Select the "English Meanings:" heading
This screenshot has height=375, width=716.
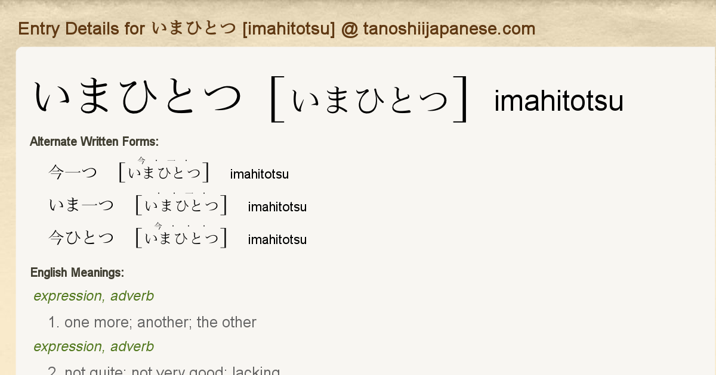coord(77,273)
